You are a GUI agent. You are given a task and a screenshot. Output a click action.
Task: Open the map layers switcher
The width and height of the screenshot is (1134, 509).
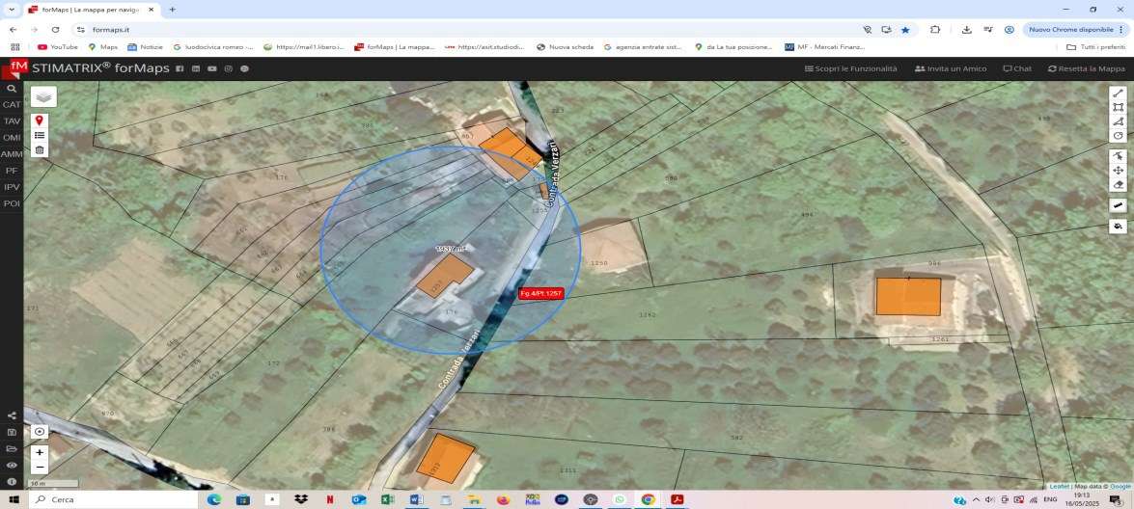click(x=43, y=96)
